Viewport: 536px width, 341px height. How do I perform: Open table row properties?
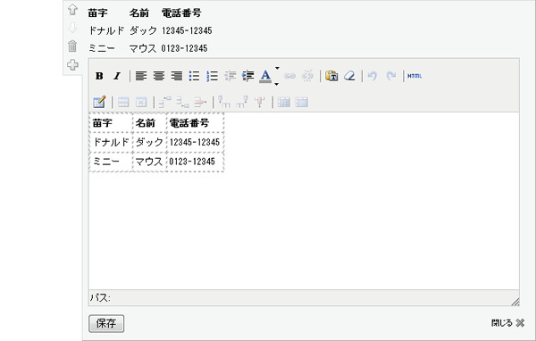point(123,102)
